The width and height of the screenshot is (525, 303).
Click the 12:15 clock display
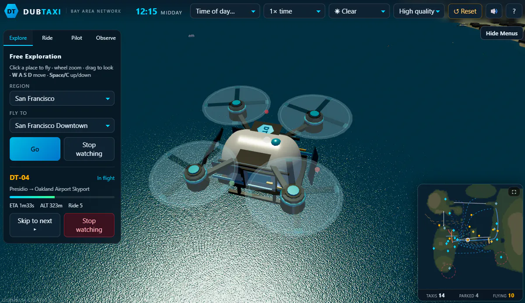[x=146, y=11]
